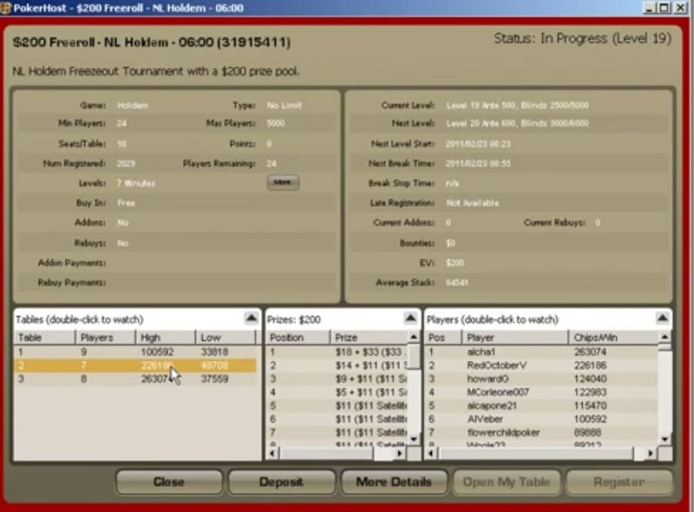This screenshot has height=512, width=694.
Task: Select prize row for position 4
Action: (x=337, y=392)
